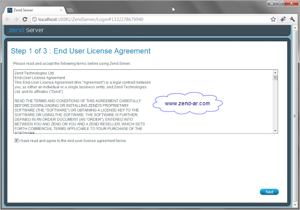This screenshot has width=300, height=210.
Task: Maximize the browser window
Action: 280,3
